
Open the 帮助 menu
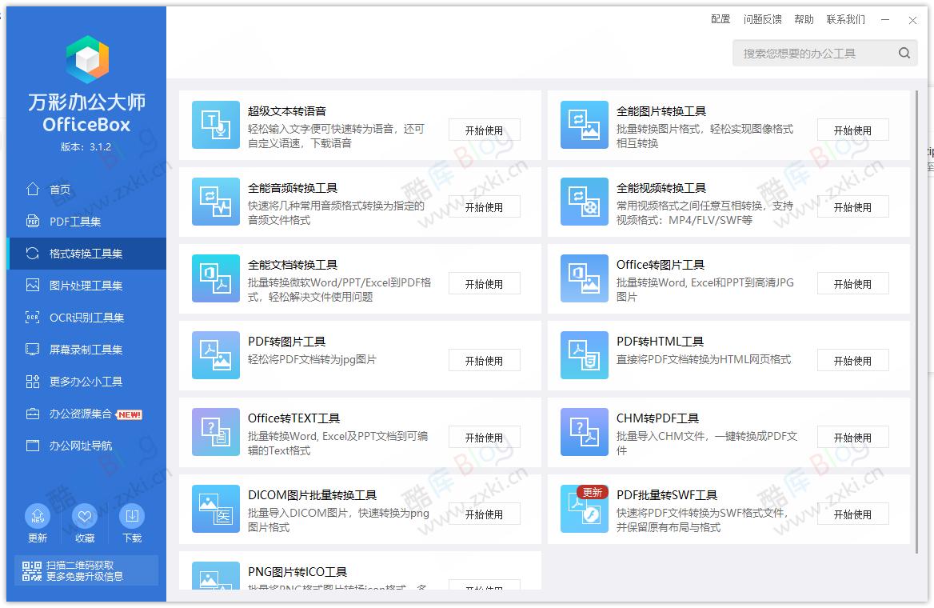click(x=804, y=19)
